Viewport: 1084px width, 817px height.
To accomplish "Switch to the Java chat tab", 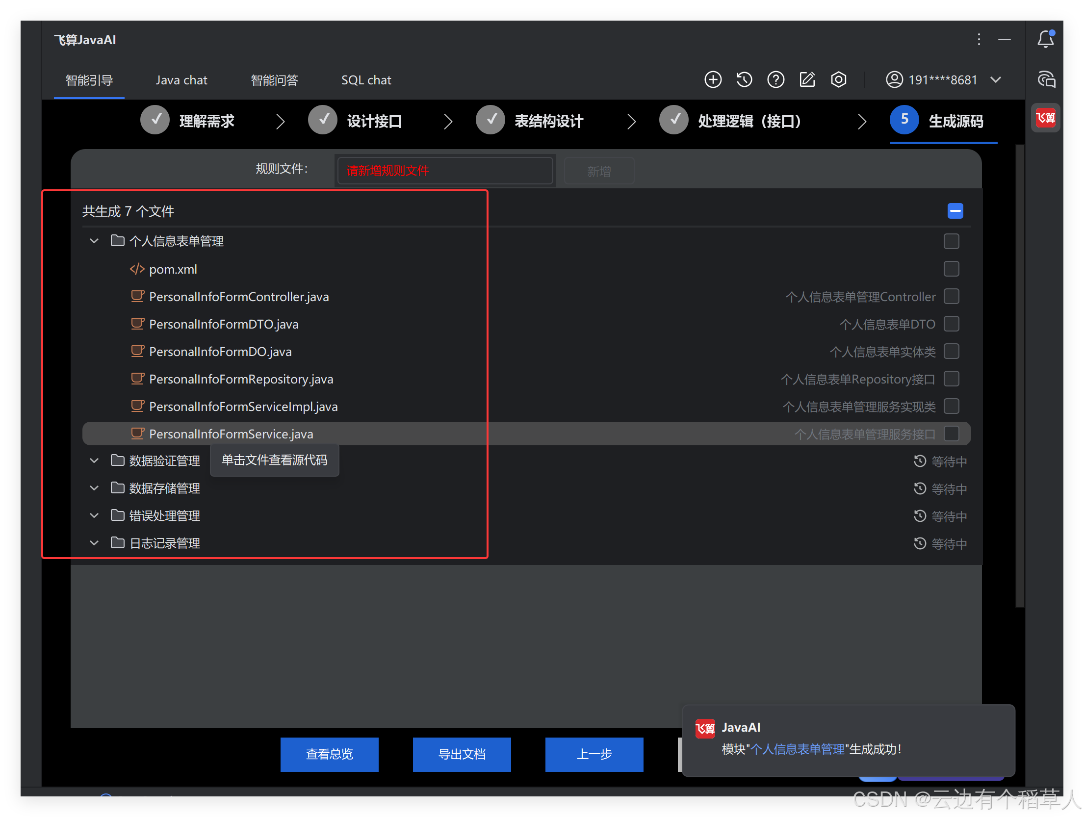I will (x=181, y=80).
